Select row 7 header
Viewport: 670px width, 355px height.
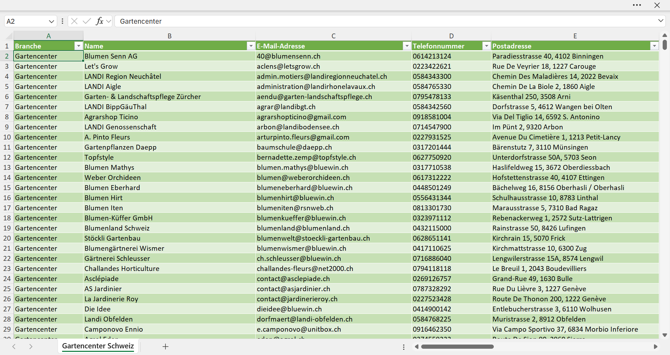(x=7, y=107)
